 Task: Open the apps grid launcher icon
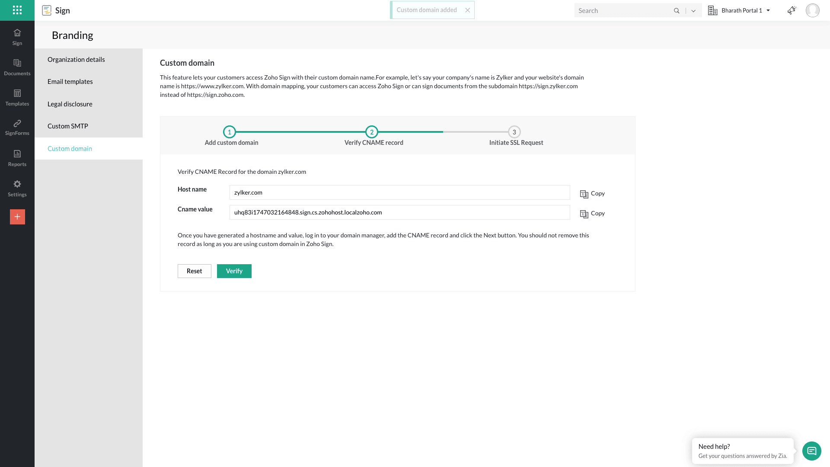pos(17,10)
